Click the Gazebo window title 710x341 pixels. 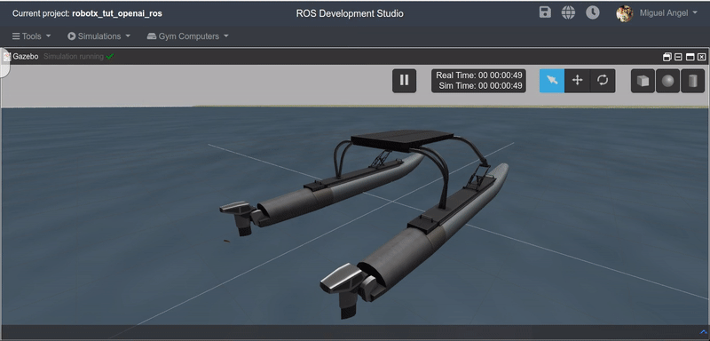[26, 57]
